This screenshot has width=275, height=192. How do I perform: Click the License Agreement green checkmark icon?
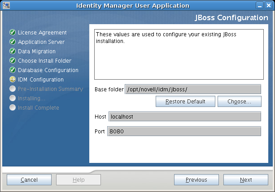click(13, 33)
